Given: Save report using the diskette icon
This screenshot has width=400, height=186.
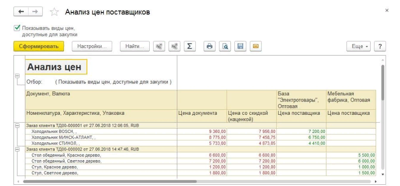Looking at the screenshot, I should pos(240,46).
